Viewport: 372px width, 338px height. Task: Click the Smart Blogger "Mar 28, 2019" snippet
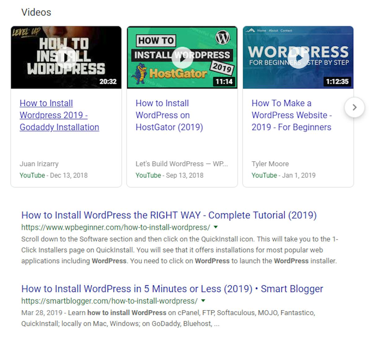168,318
